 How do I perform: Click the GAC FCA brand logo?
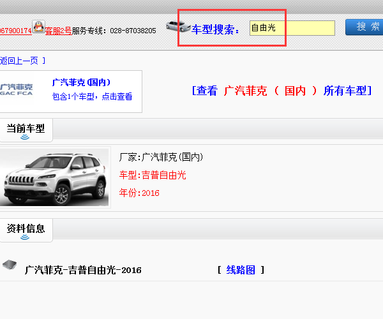(x=17, y=89)
